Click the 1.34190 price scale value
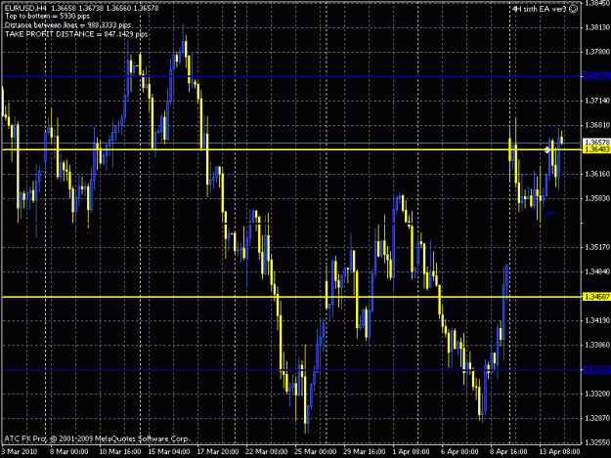The image size is (611, 458). tap(596, 320)
